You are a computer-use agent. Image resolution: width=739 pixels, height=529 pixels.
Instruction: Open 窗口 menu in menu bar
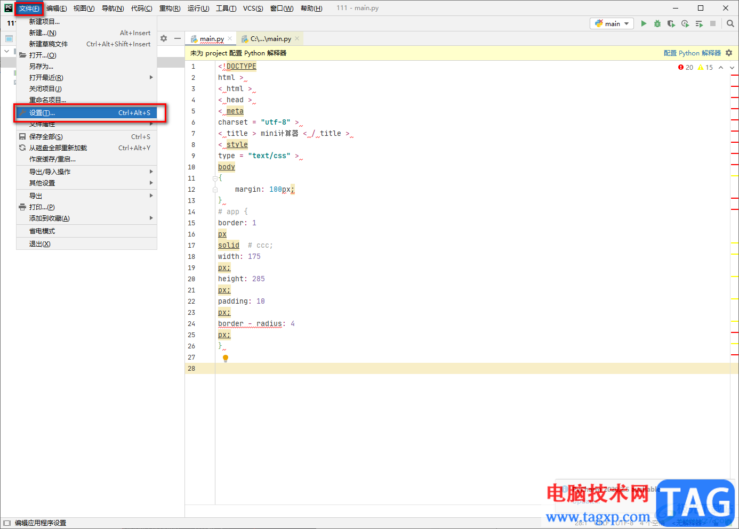(x=282, y=8)
